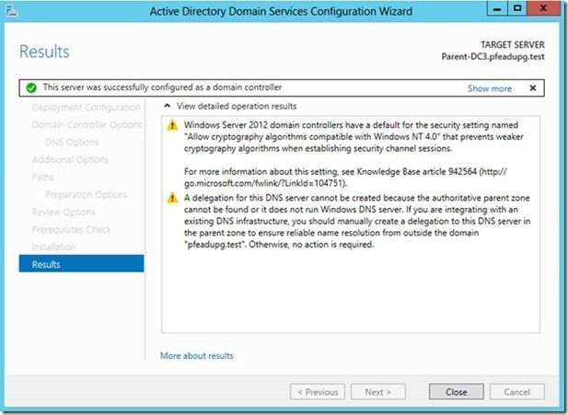Close the wizard window with red X
Image resolution: width=568 pixels, height=415 pixels.
[543, 8]
